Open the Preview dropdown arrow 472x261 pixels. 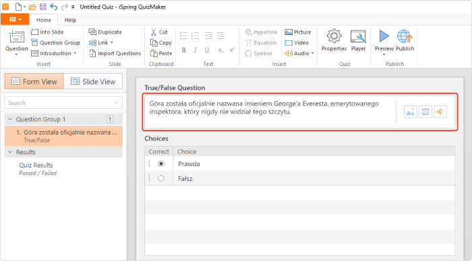point(384,54)
